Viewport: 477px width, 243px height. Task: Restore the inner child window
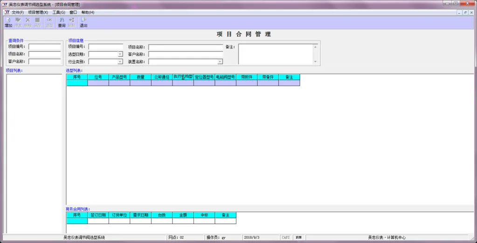point(465,13)
